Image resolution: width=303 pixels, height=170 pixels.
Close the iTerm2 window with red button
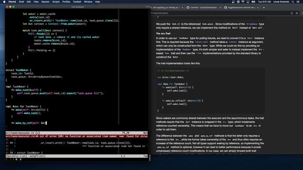click(x=7, y=7)
